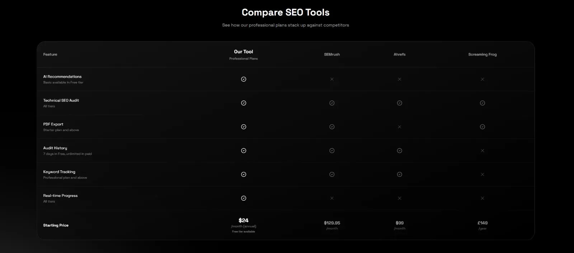Click the Ahrefs column header
The image size is (574, 253).
[400, 54]
